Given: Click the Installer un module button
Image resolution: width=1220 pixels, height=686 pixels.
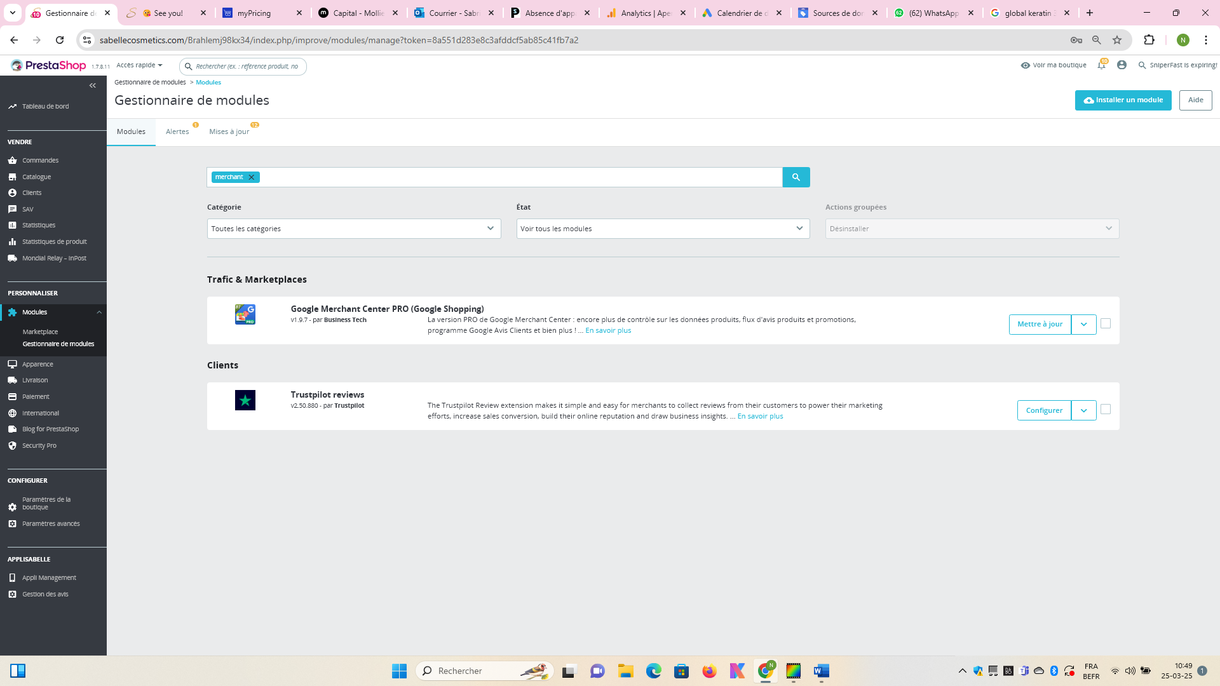Looking at the screenshot, I should tap(1123, 100).
